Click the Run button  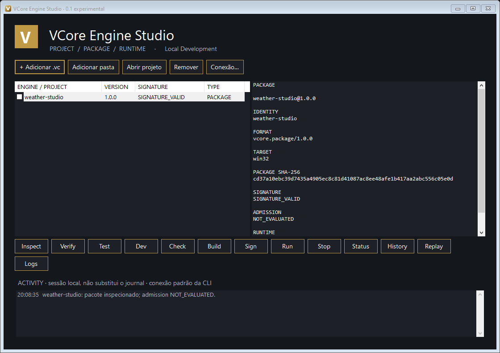pyautogui.click(x=287, y=246)
